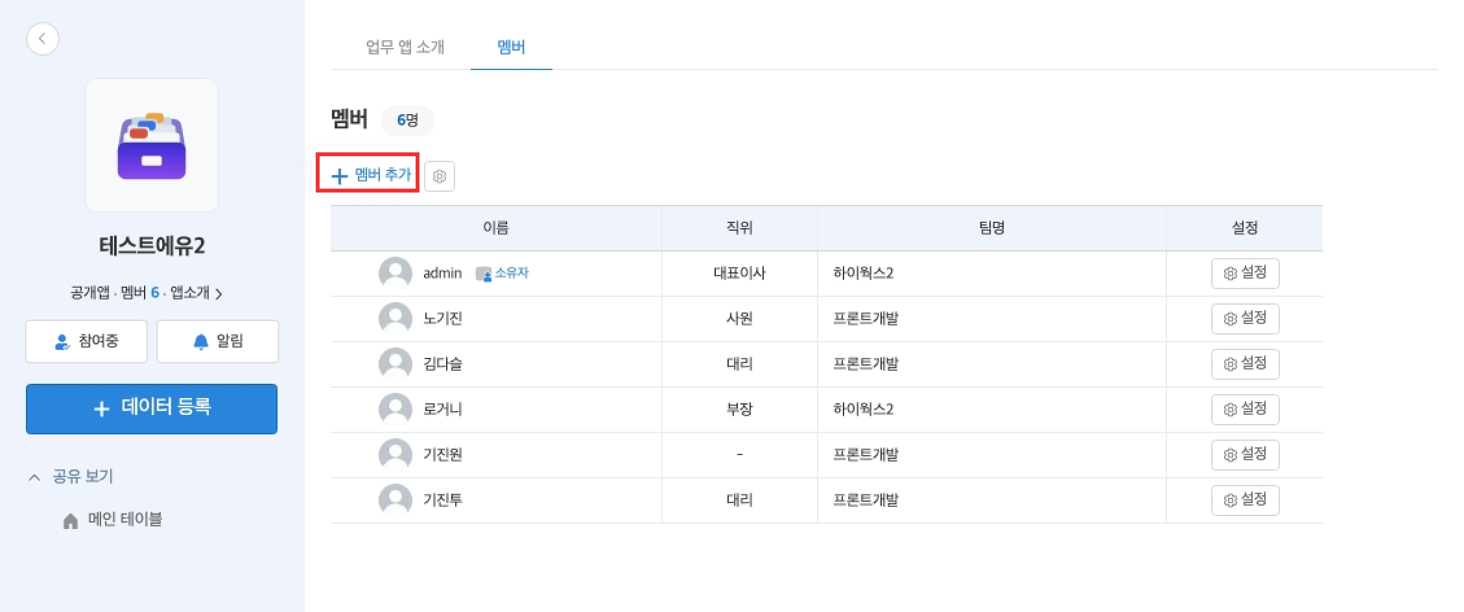This screenshot has width=1464, height=612.
Task: Toggle the 참여중 participation button
Action: pos(87,341)
